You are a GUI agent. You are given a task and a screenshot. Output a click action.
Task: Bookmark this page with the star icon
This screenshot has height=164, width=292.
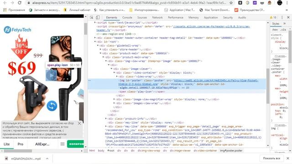(231, 3)
